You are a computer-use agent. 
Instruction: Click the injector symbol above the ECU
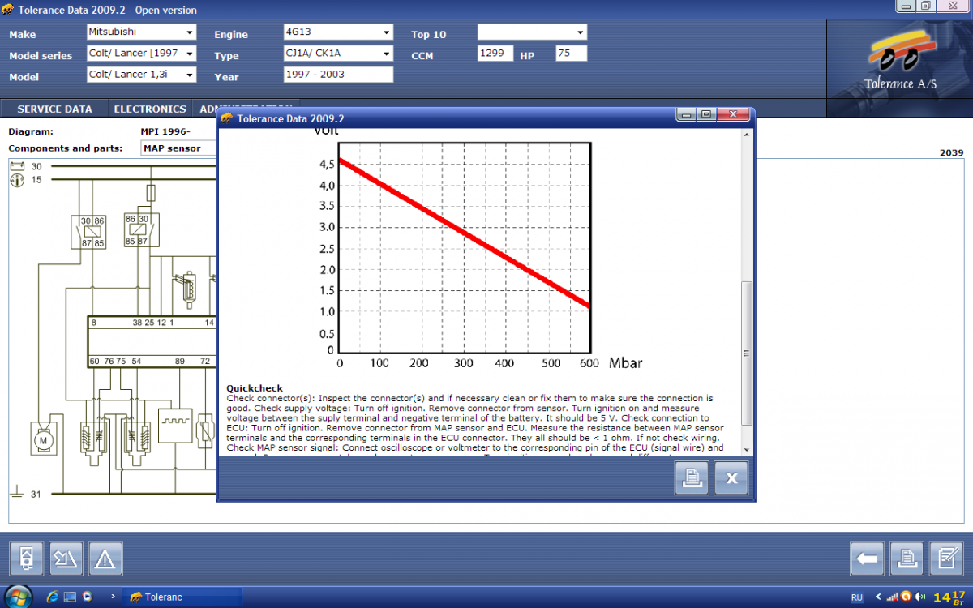(x=187, y=290)
